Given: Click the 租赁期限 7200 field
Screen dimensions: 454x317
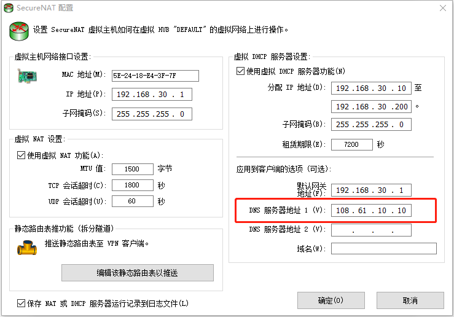Looking at the screenshot, I should [352, 144].
